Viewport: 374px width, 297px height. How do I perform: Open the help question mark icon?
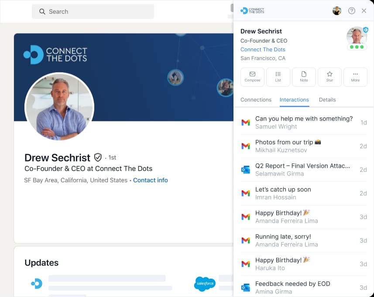click(x=352, y=11)
